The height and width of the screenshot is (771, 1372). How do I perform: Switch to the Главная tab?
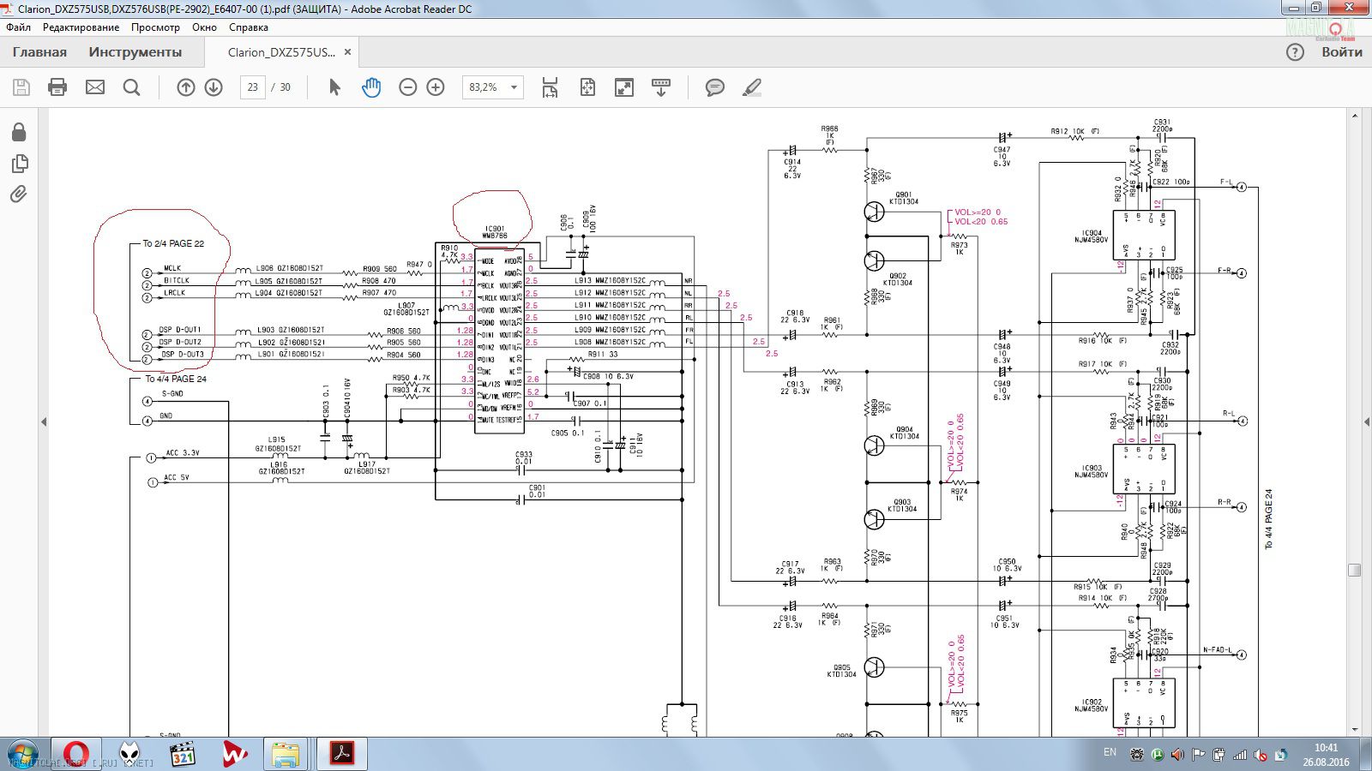pyautogui.click(x=39, y=52)
